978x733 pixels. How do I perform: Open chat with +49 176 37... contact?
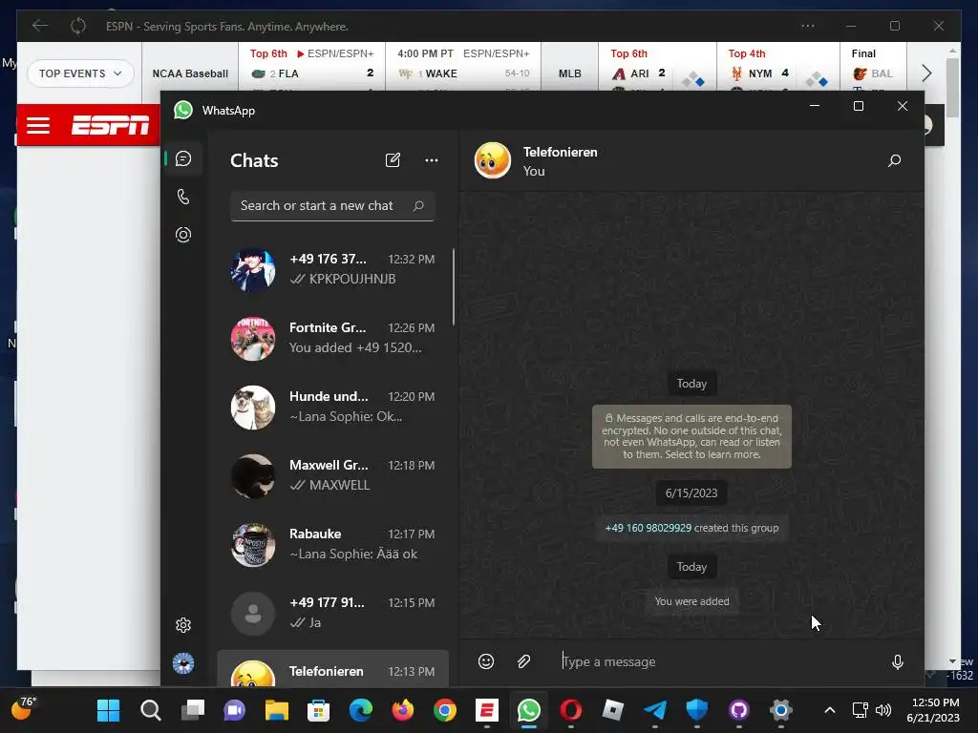coord(333,269)
